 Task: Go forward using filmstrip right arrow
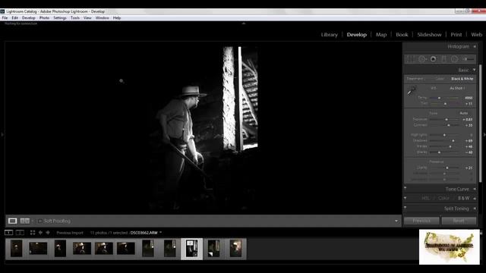point(48,233)
